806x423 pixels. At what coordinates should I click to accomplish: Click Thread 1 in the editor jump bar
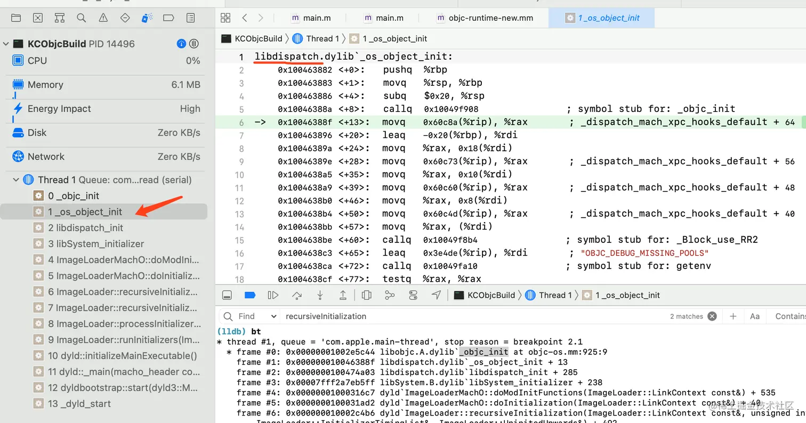tap(316, 38)
